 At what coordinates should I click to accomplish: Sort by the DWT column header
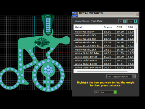point(121,27)
